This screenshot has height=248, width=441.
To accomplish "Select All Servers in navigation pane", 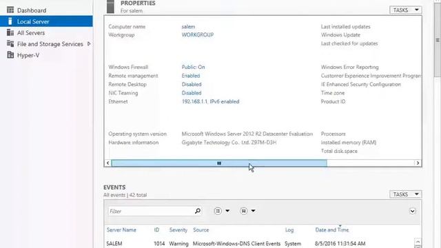I will (x=31, y=33).
